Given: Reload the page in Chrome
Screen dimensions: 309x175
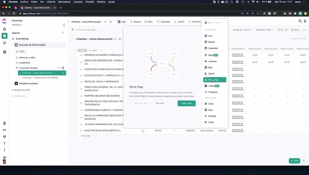Looking at the screenshot, I should click(x=14, y=13).
